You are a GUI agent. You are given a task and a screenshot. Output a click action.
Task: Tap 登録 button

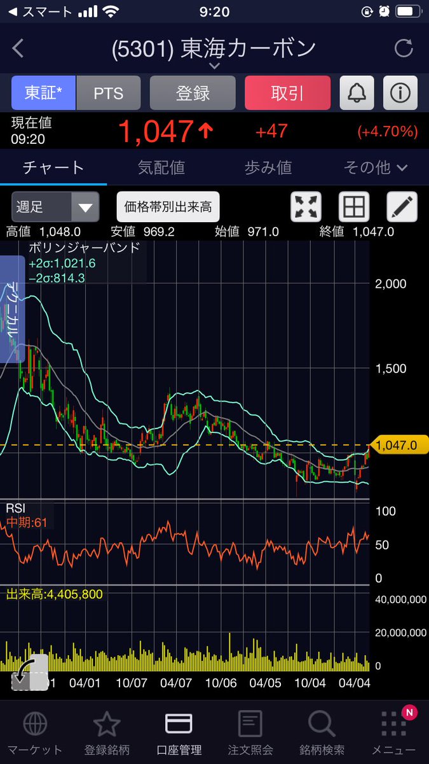(x=193, y=93)
